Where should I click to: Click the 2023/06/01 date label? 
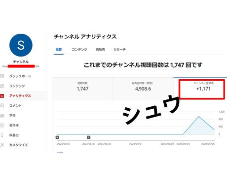click(x=136, y=144)
